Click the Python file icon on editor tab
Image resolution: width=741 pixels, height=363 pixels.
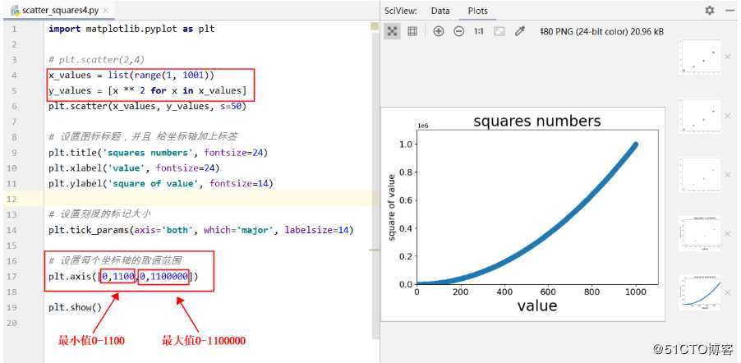pos(15,10)
